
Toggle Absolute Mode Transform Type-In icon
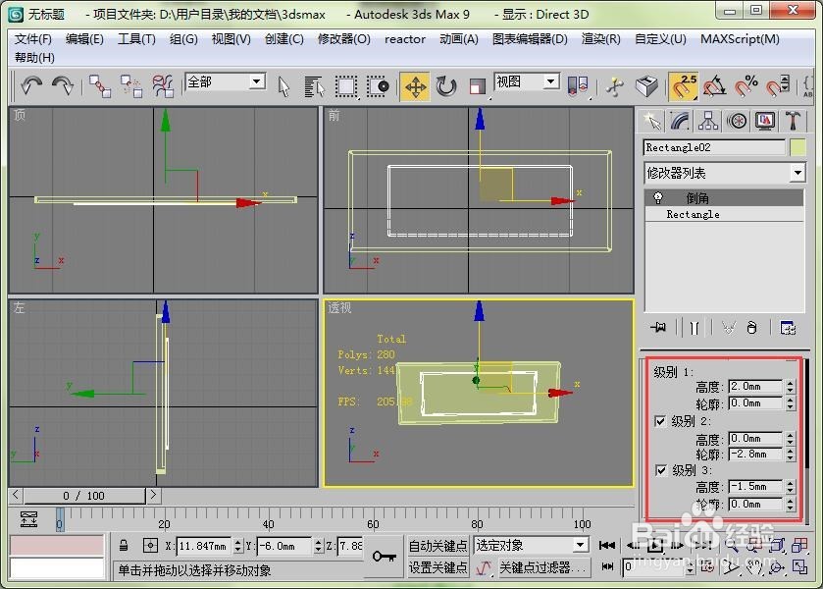pos(150,546)
